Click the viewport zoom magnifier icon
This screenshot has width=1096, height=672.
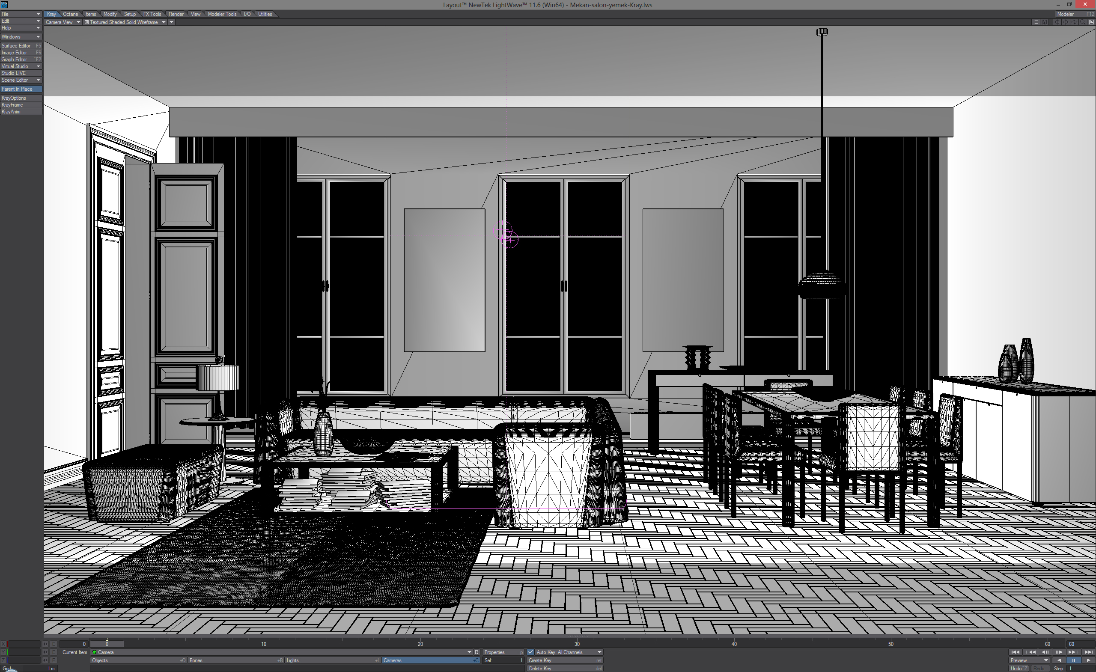(x=1083, y=22)
